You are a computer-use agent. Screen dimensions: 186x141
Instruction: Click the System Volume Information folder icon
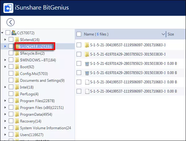[x=17, y=128]
